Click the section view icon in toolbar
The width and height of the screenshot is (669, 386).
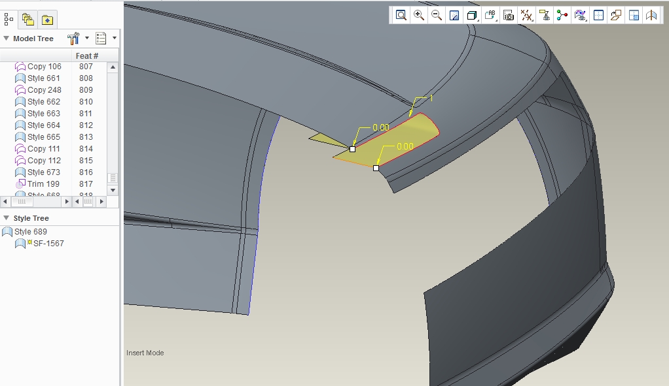651,16
